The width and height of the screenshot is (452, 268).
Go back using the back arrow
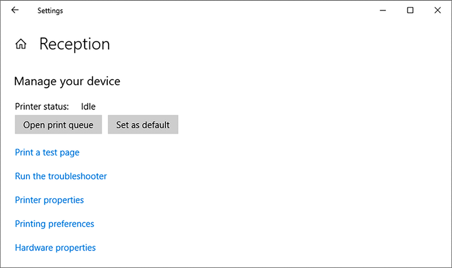point(15,10)
